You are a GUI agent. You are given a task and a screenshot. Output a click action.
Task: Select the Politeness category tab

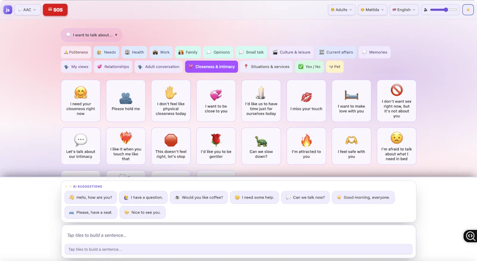tap(76, 52)
